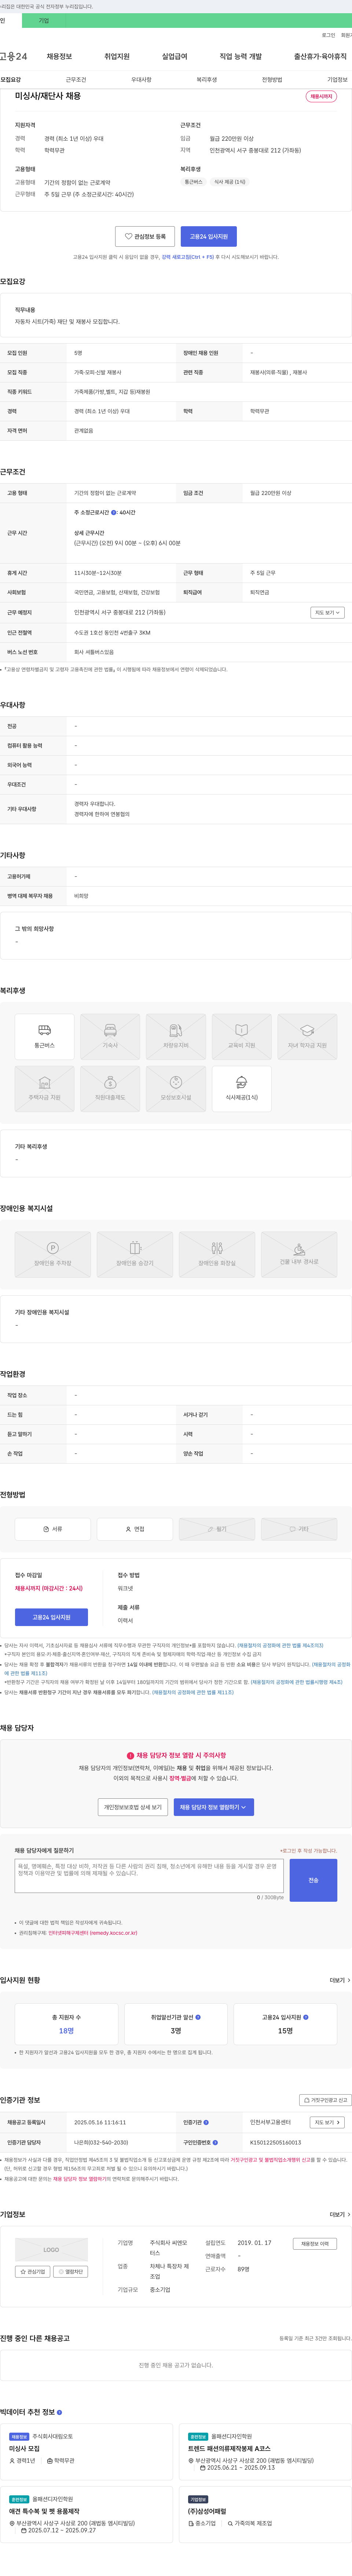The width and height of the screenshot is (352, 2576).
Task: Open the 인터넷피해구제센터 remedy link
Action: coord(93,1933)
